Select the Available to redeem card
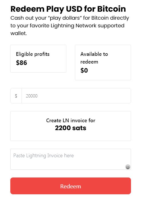 coord(103,62)
